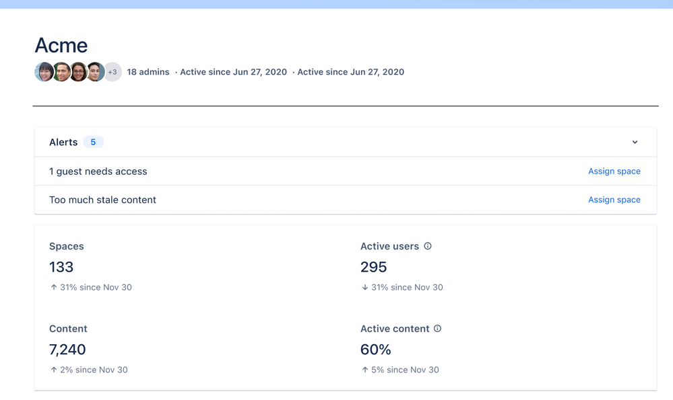This screenshot has height=400, width=673.
Task: Click the fourth admin avatar
Action: (x=95, y=72)
